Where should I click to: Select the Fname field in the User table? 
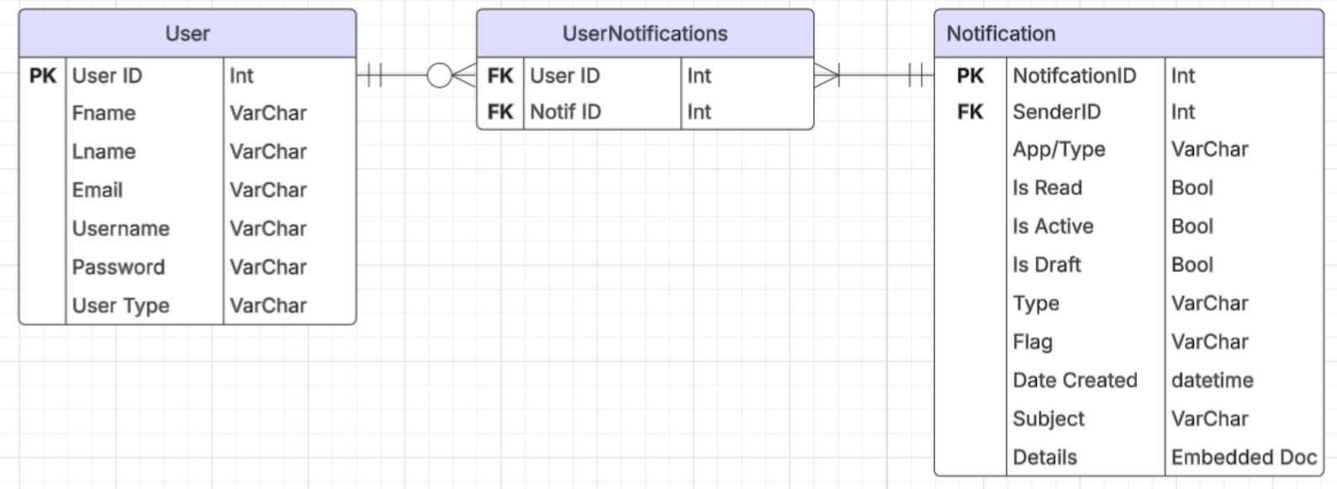104,113
